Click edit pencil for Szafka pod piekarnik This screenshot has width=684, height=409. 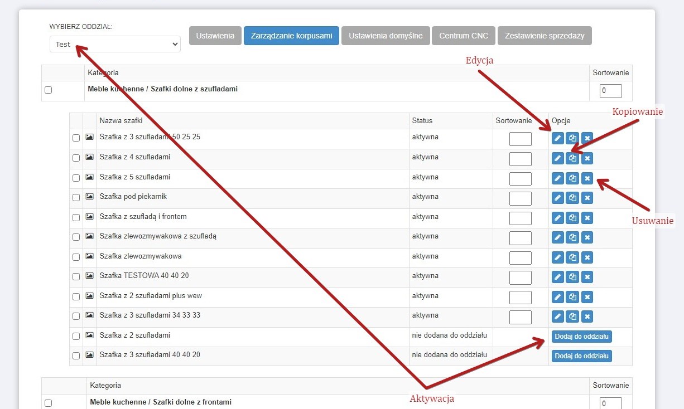point(557,198)
